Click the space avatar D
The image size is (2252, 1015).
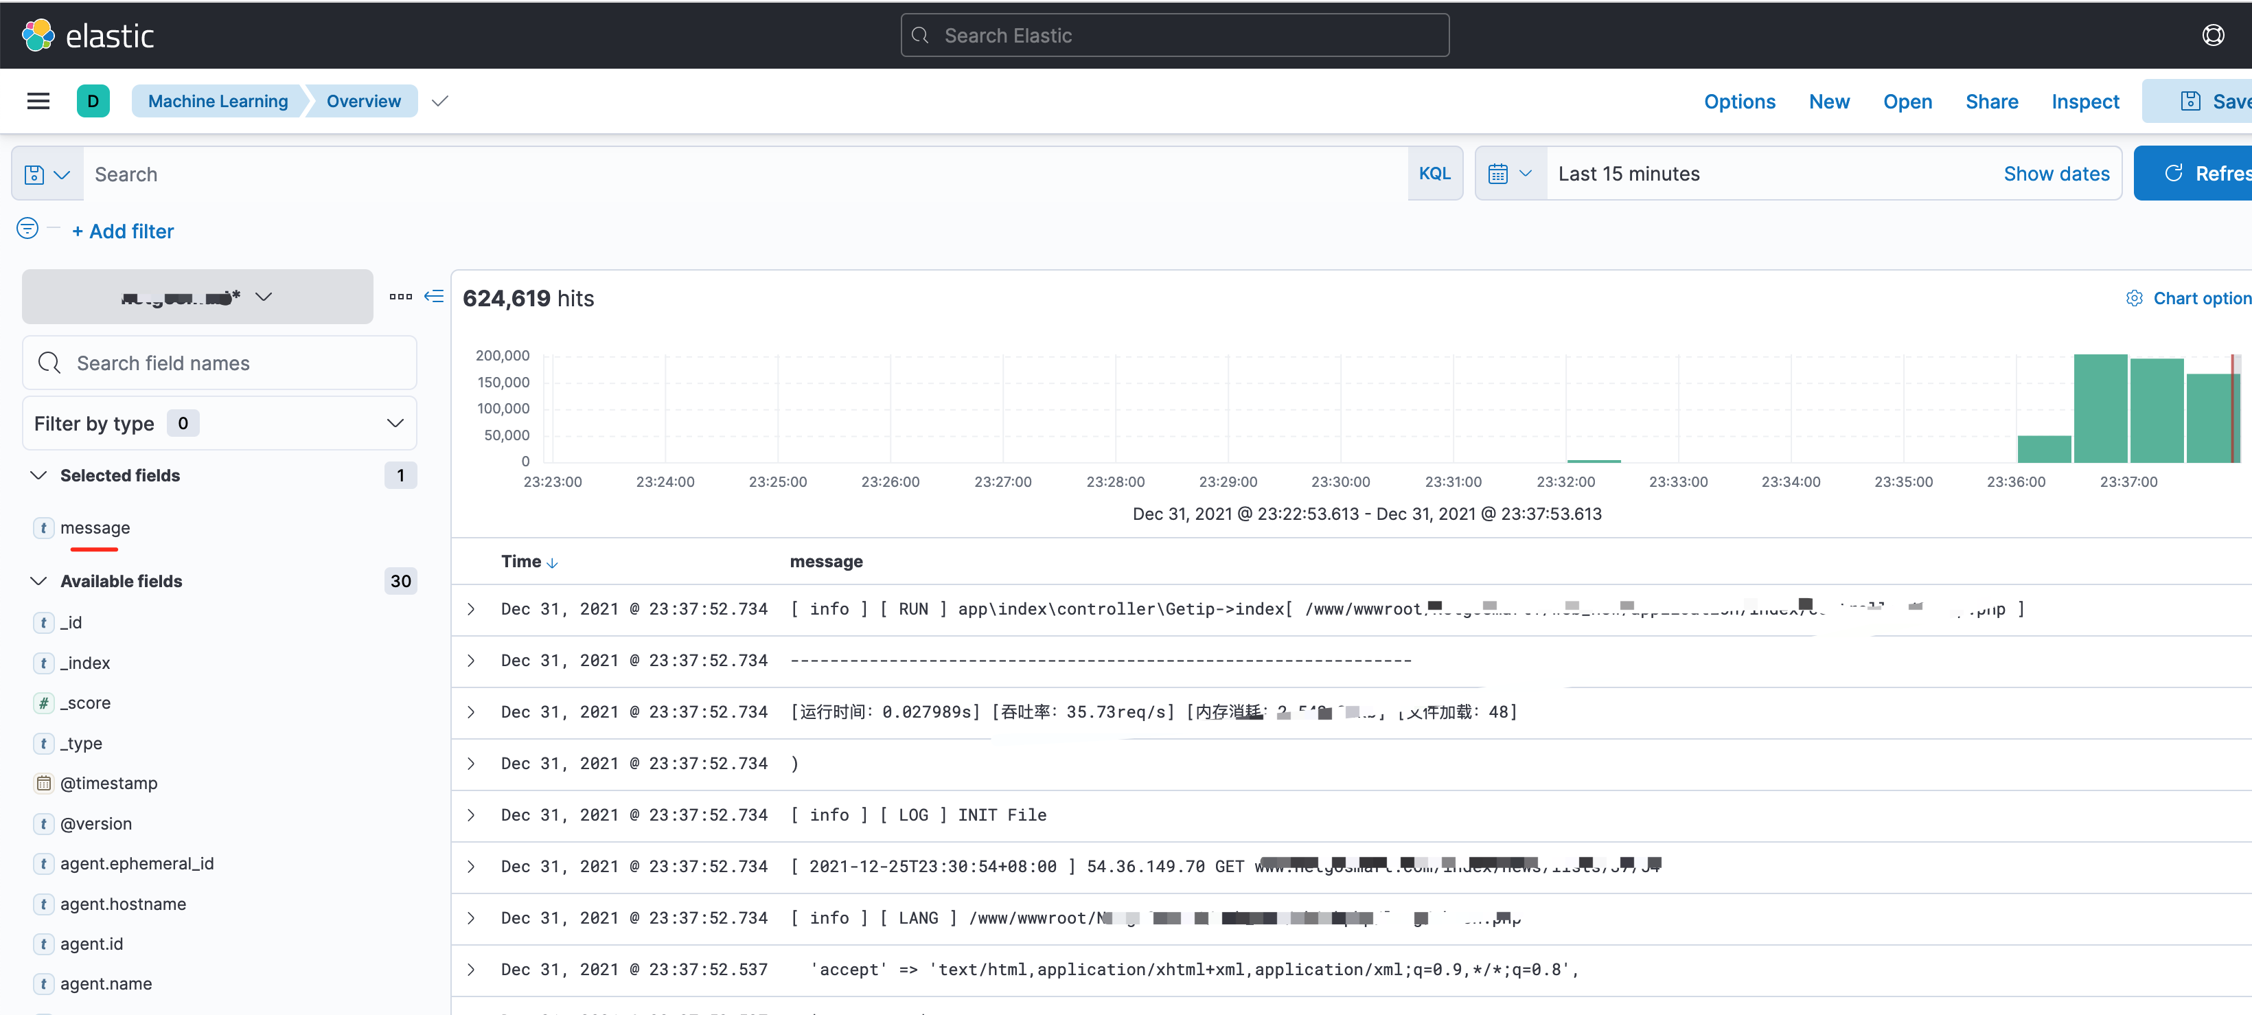point(93,102)
